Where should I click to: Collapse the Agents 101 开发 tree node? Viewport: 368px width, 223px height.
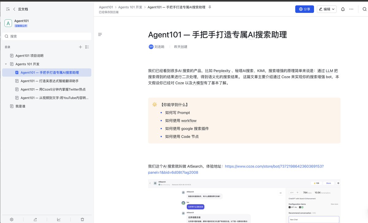(x=6, y=64)
